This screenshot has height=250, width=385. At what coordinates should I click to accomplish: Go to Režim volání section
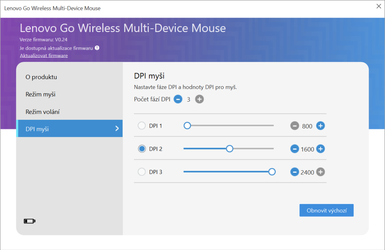click(x=43, y=112)
